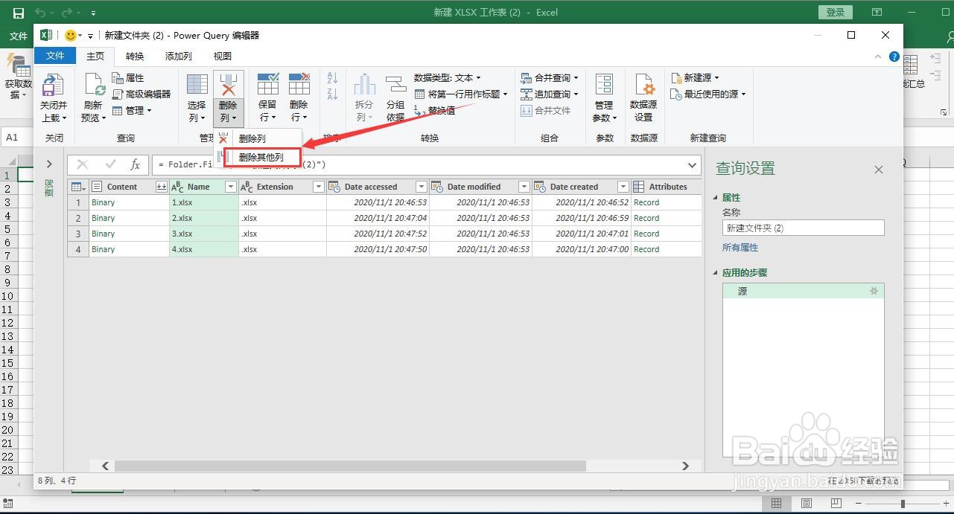Image resolution: width=954 pixels, height=514 pixels.
Task: Switch to the View (视图) tab
Action: 223,56
